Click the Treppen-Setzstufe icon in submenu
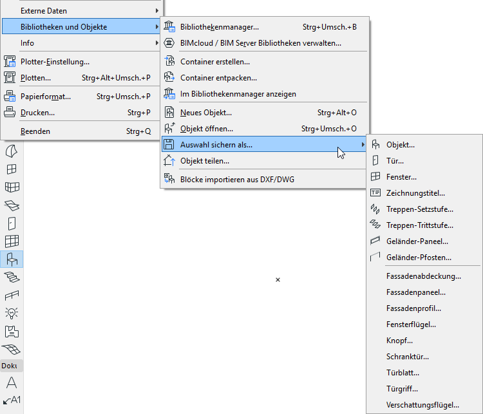The height and width of the screenshot is (414, 483). tap(375, 209)
